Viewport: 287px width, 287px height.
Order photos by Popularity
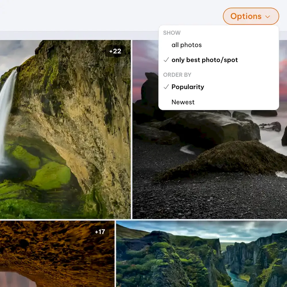point(188,87)
